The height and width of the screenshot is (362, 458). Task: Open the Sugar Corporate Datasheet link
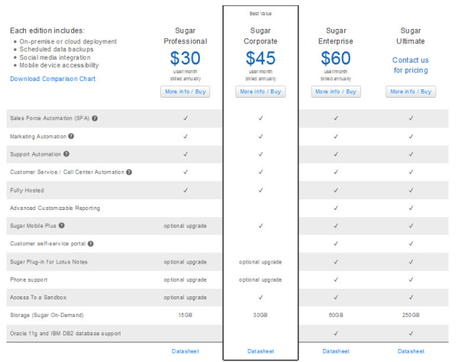tap(260, 351)
